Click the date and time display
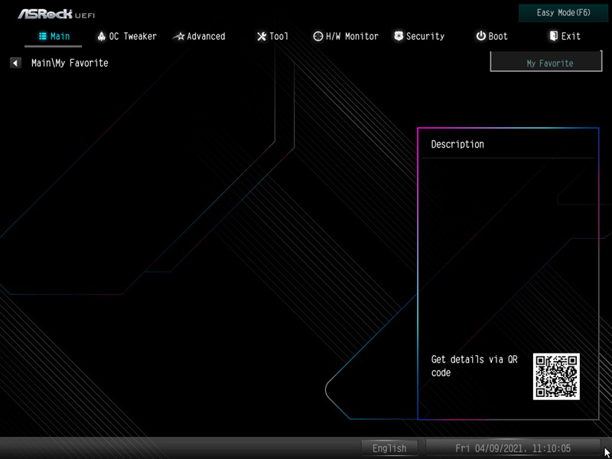The height and width of the screenshot is (459, 612). (513, 448)
